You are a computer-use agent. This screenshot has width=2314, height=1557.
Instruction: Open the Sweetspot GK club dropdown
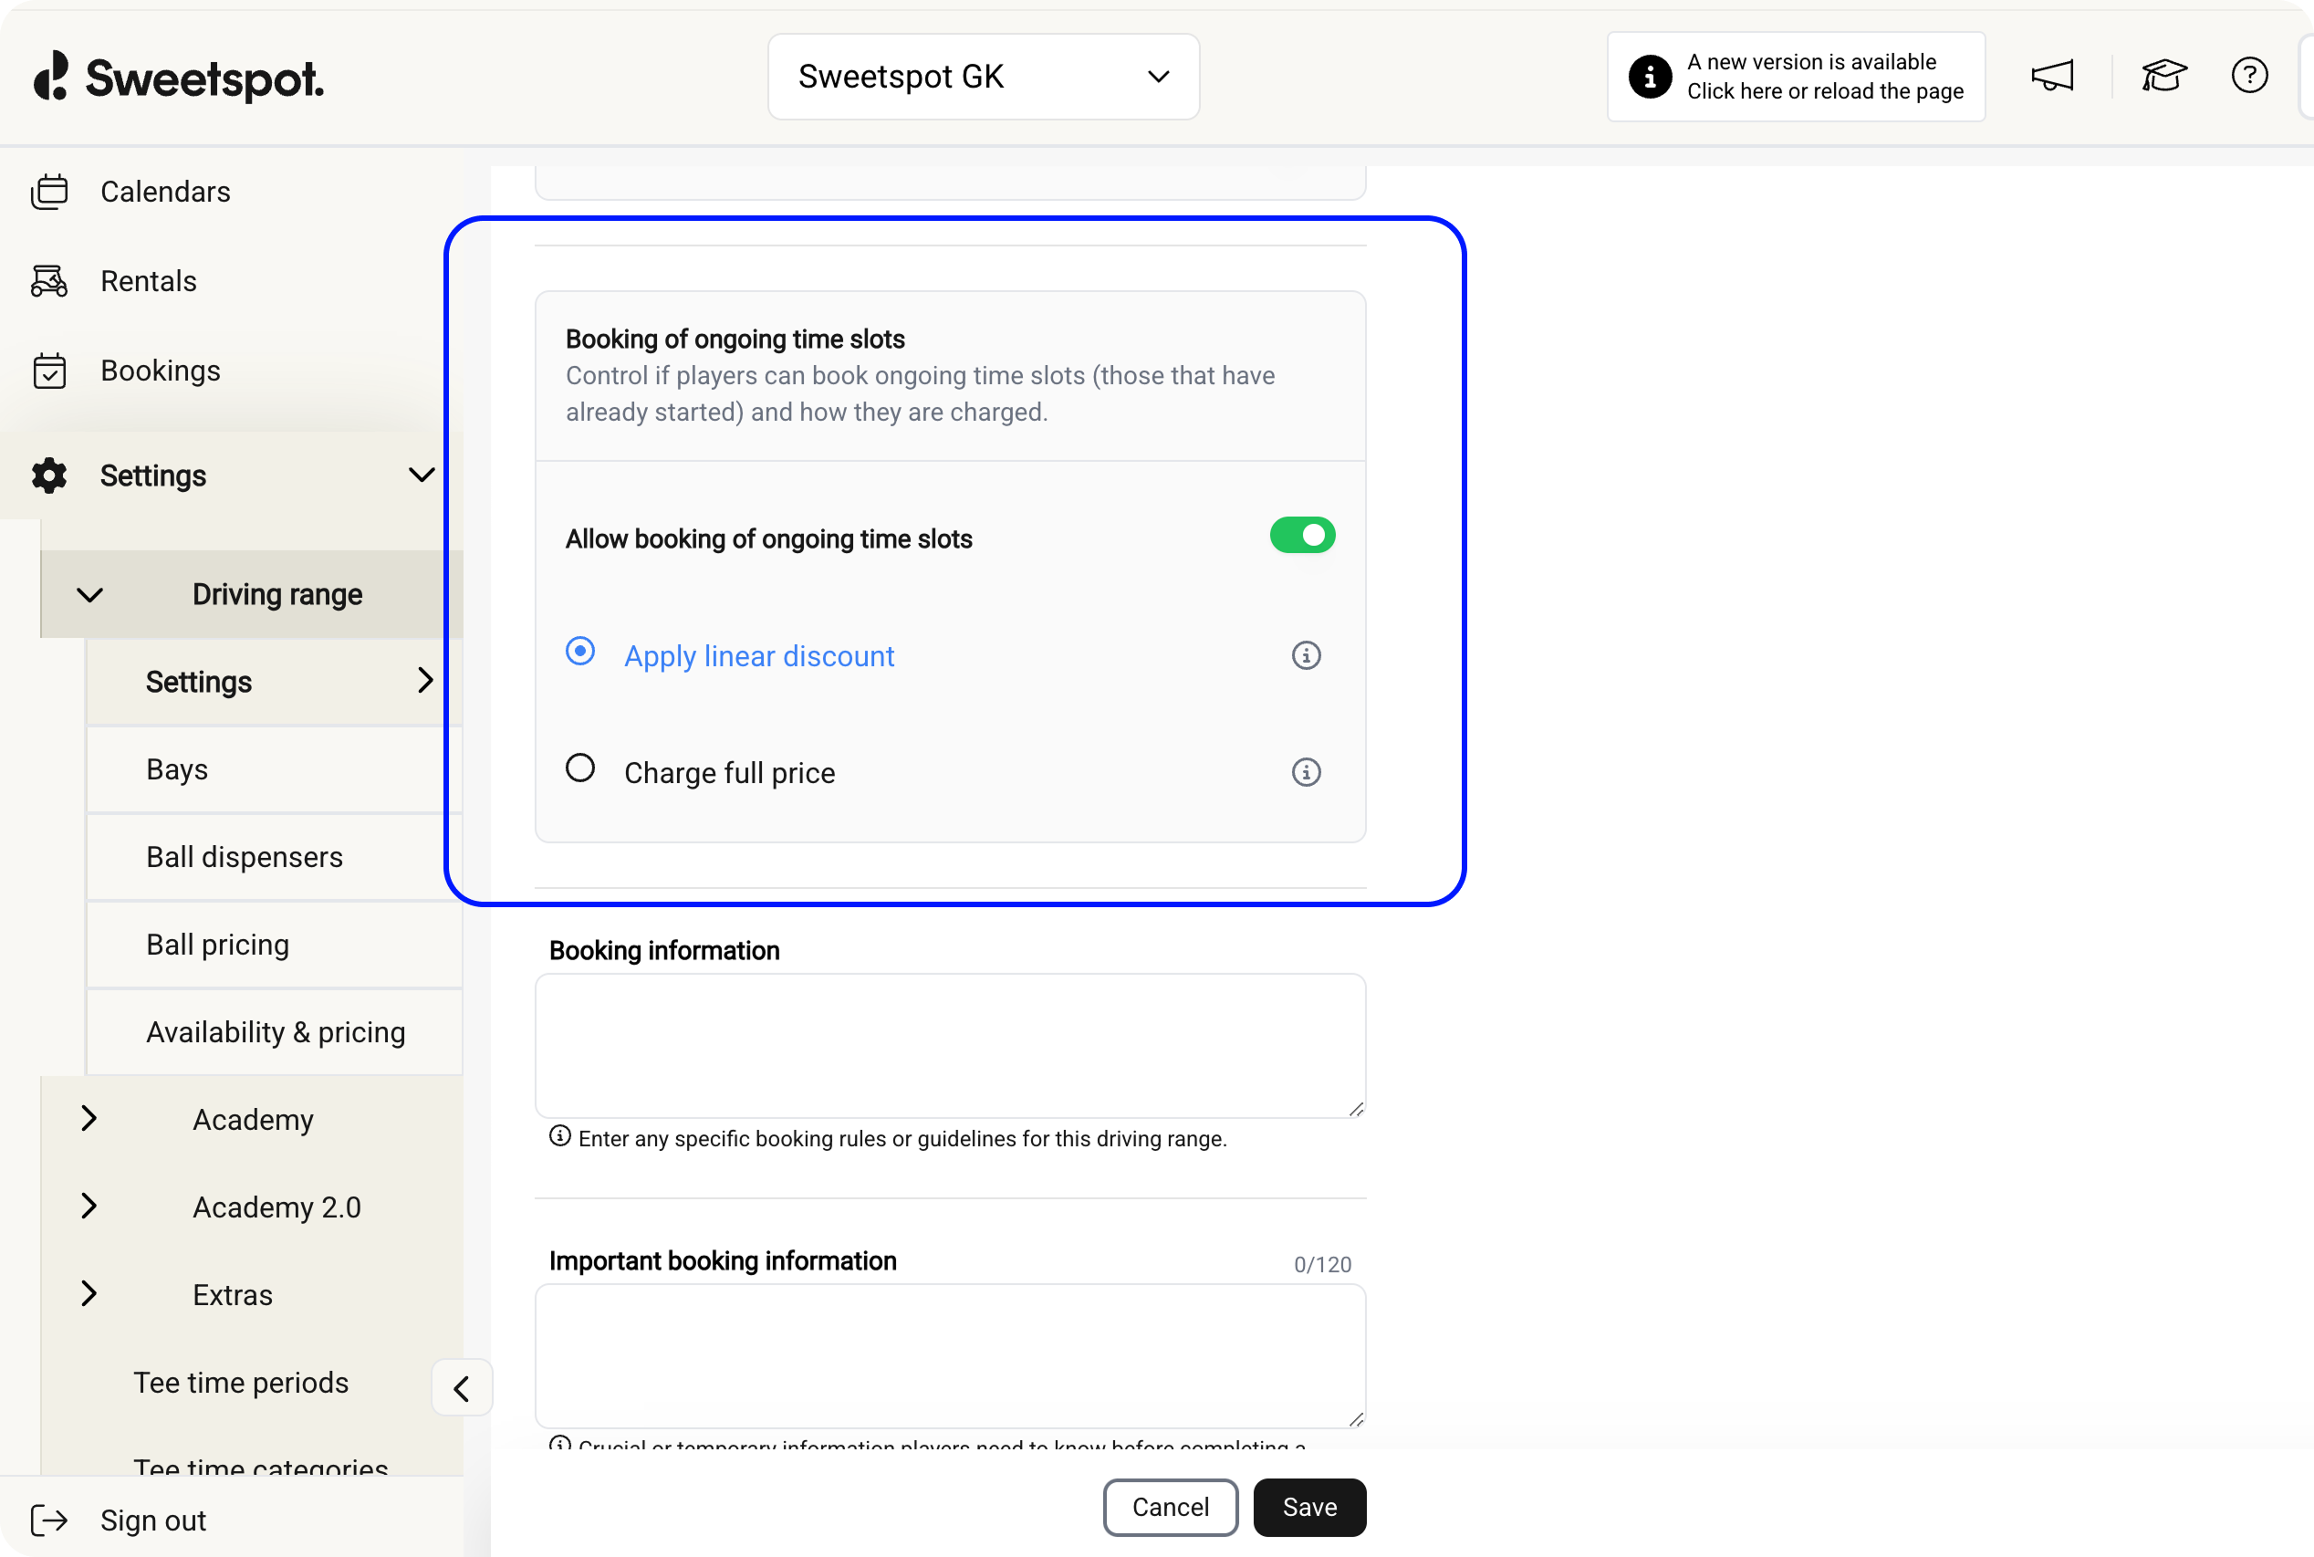(x=983, y=77)
